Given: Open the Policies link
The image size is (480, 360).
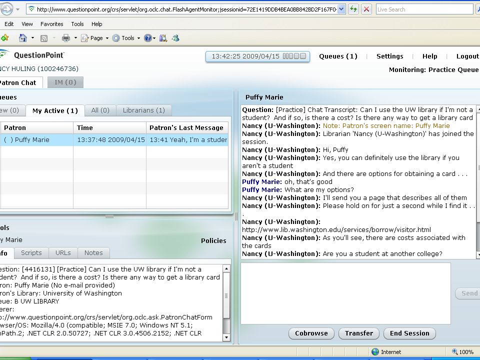Looking at the screenshot, I should 213,241.
